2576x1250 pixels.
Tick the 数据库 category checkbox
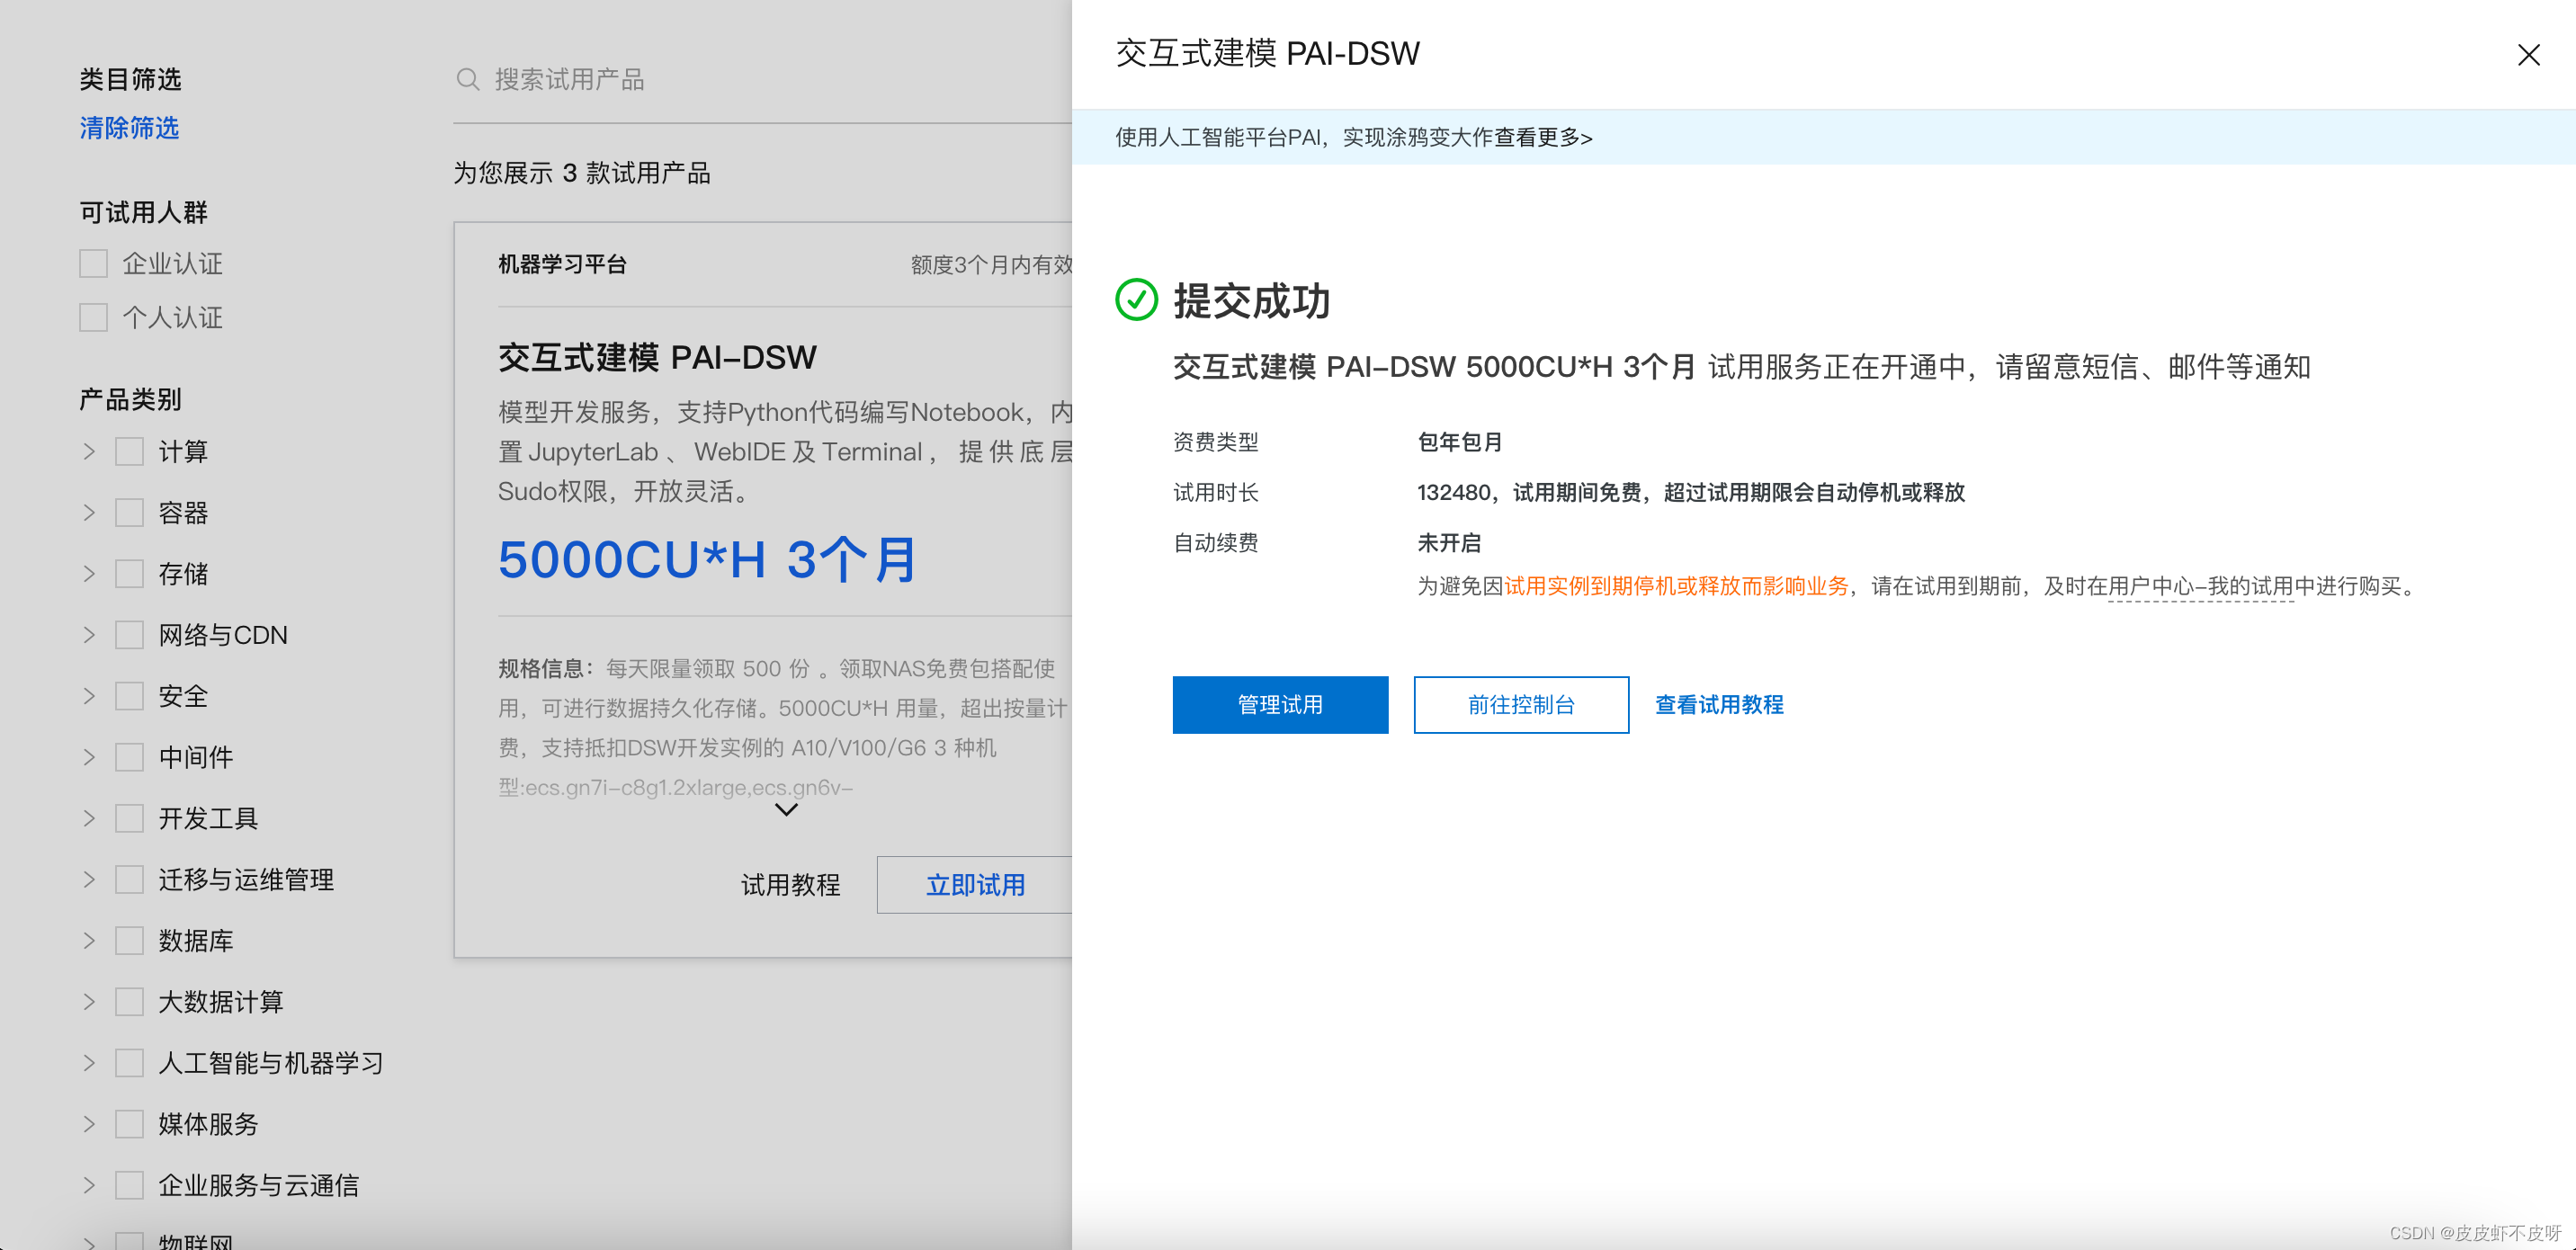click(x=129, y=941)
